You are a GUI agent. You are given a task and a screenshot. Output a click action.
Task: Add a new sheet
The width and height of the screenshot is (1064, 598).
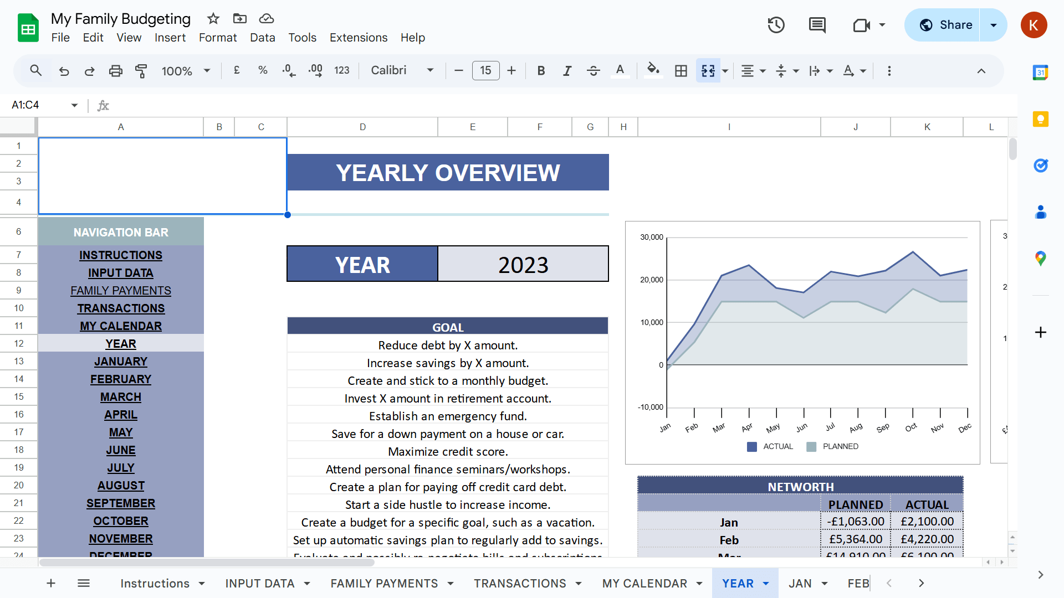50,583
